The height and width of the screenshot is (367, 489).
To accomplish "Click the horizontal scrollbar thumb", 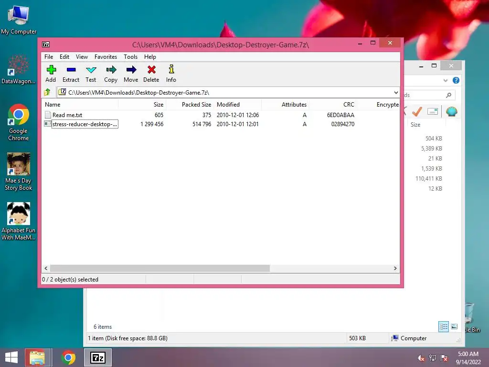I will coord(159,268).
